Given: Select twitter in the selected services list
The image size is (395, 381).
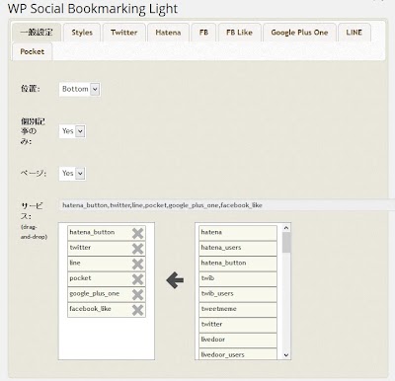Looking at the screenshot, I should (107, 248).
